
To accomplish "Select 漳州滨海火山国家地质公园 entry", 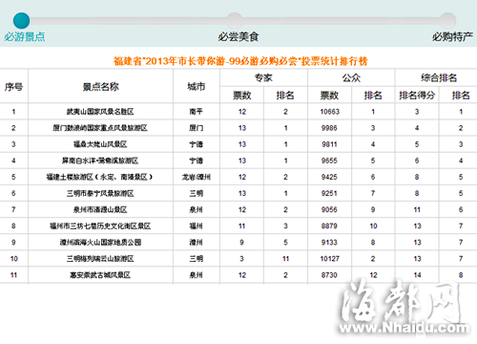I will coord(100,243).
